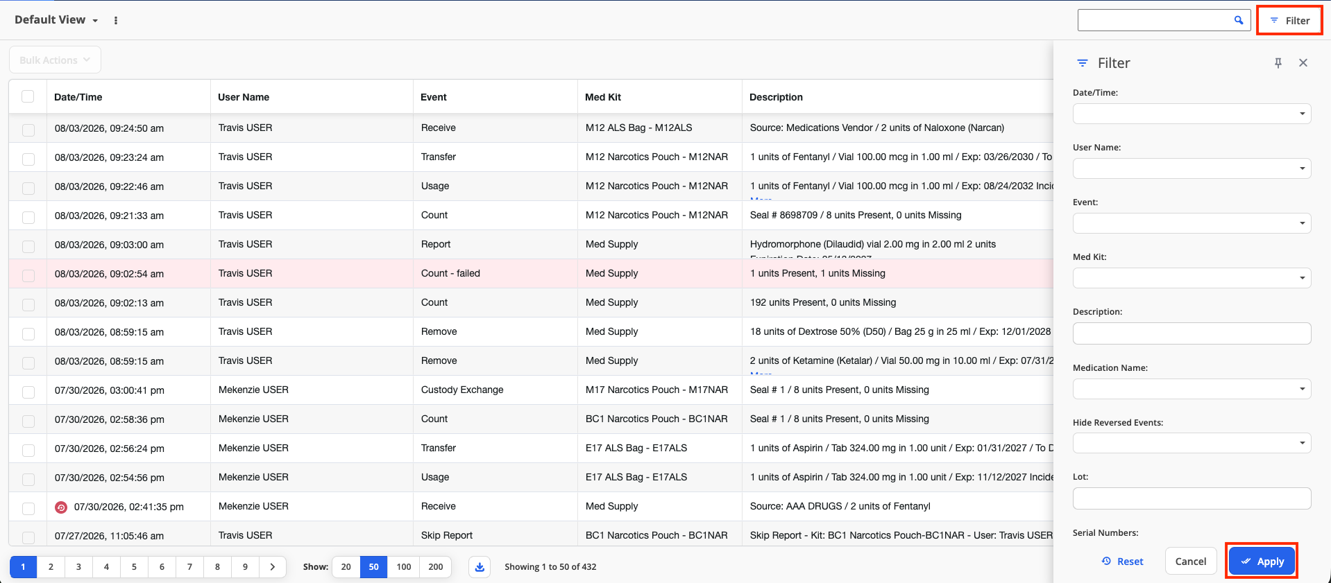Go to page 9
Viewport: 1331px width, 583px height.
pyautogui.click(x=245, y=567)
